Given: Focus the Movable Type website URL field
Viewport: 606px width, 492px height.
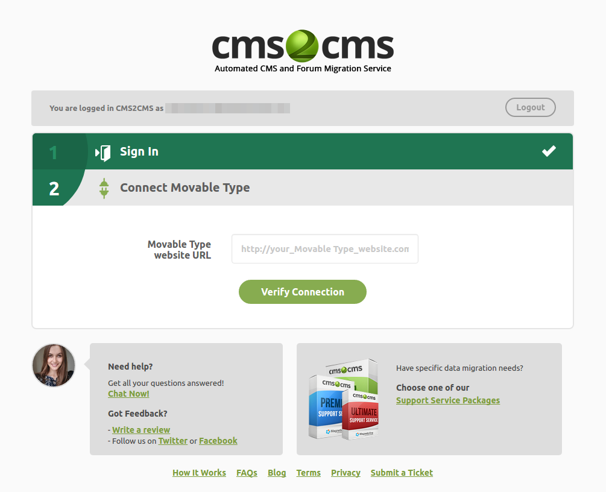Looking at the screenshot, I should tap(324, 249).
